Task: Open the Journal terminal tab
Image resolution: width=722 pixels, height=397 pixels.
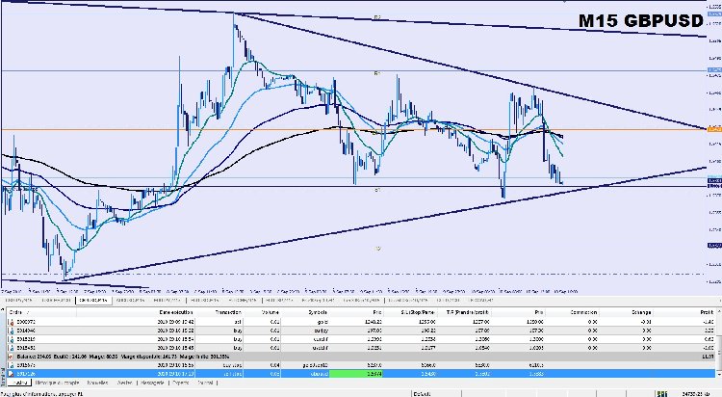Action: (x=205, y=383)
